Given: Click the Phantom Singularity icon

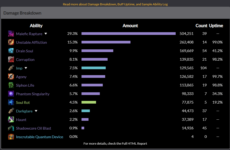Looking at the screenshot, I should click(x=11, y=94).
